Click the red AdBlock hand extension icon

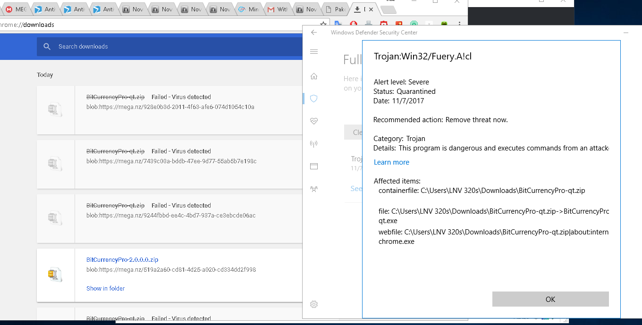354,24
